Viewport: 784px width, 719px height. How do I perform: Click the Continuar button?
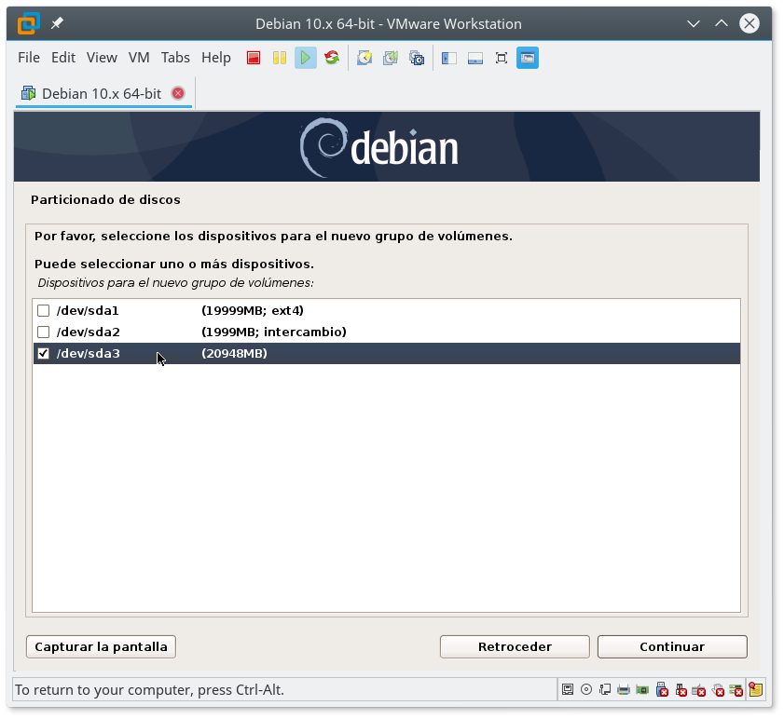pyautogui.click(x=672, y=647)
